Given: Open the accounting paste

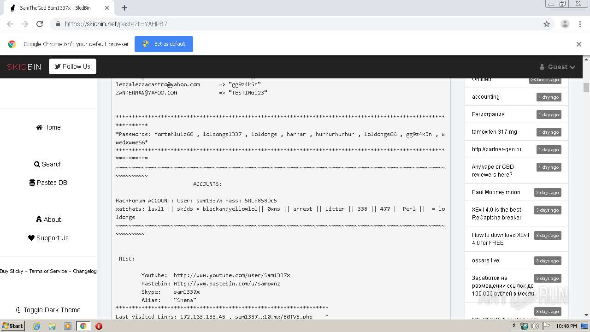Looking at the screenshot, I should (x=486, y=97).
